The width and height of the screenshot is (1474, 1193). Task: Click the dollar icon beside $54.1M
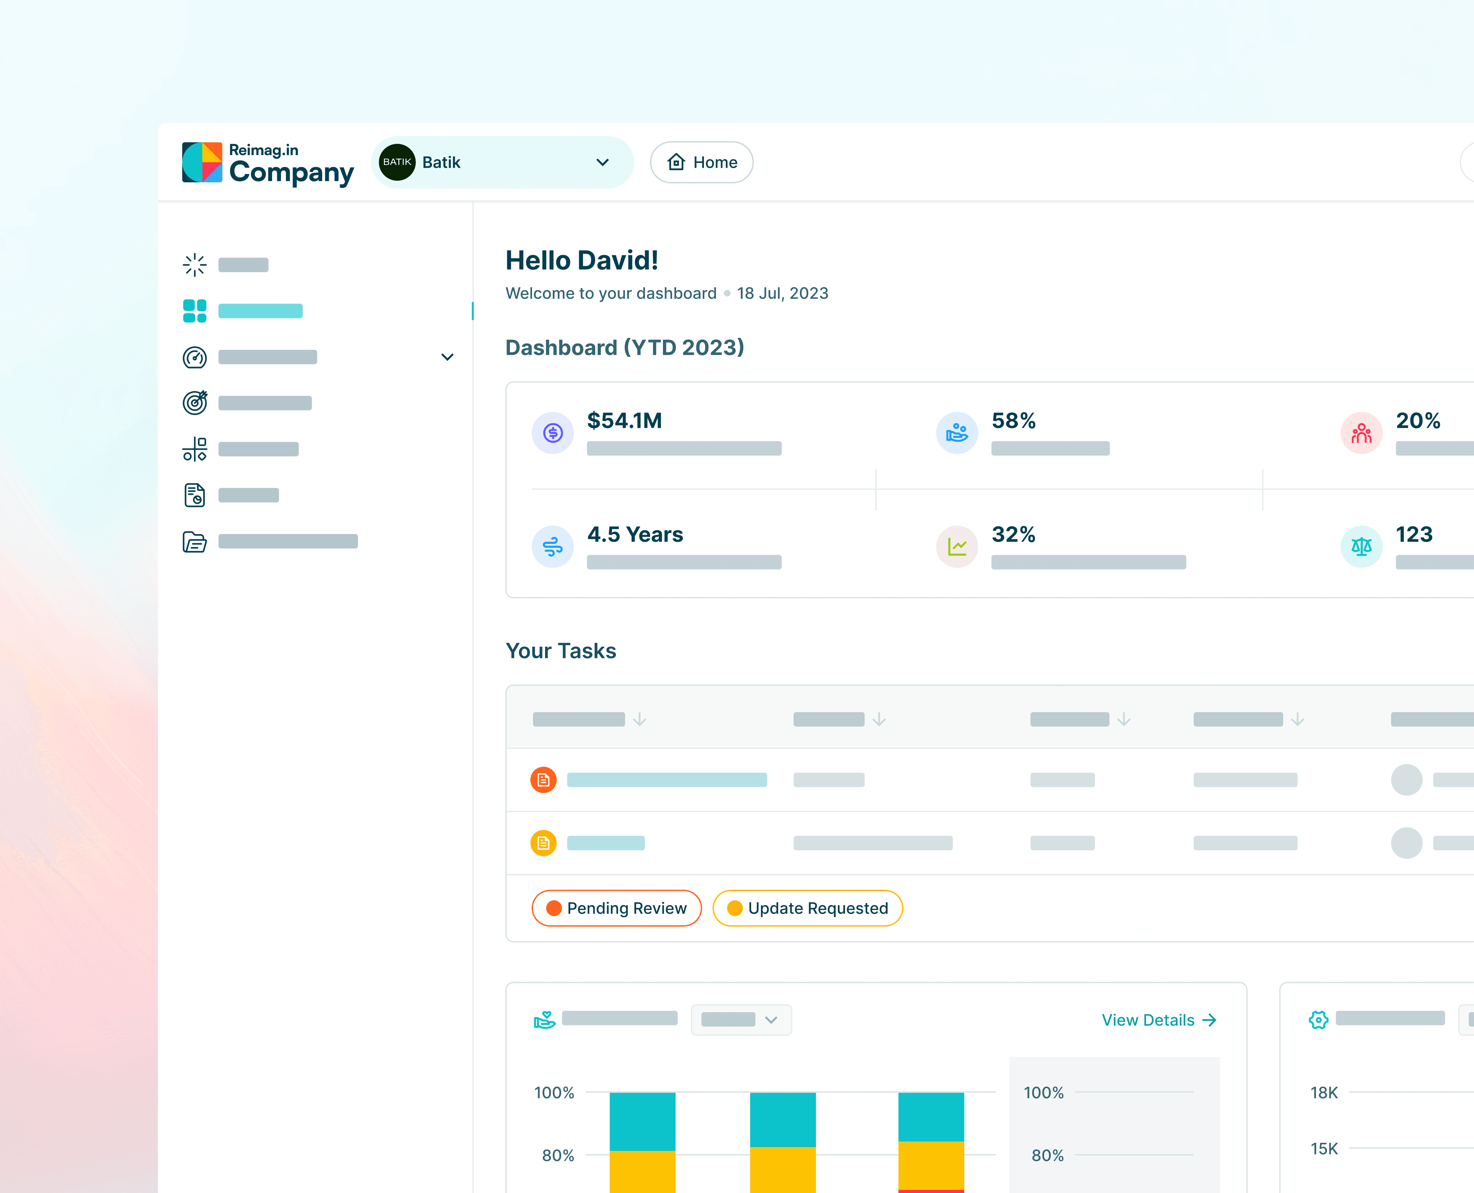(552, 432)
